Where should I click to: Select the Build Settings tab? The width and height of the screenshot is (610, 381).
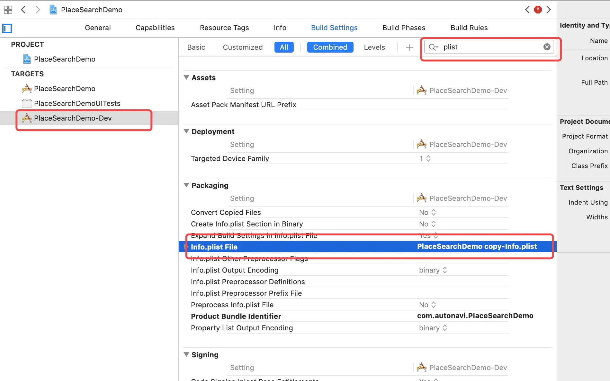click(x=334, y=28)
